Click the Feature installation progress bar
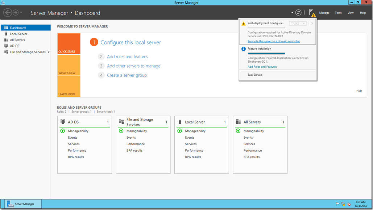The width and height of the screenshot is (373, 210). tap(266, 54)
